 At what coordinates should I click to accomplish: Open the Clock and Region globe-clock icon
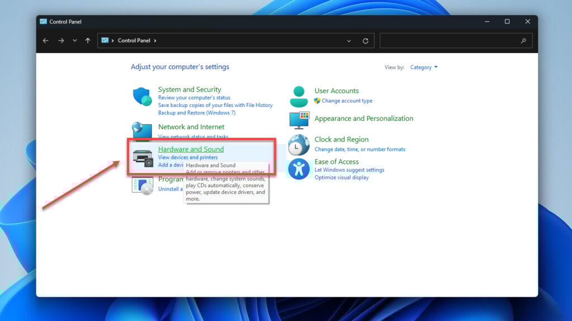298,144
